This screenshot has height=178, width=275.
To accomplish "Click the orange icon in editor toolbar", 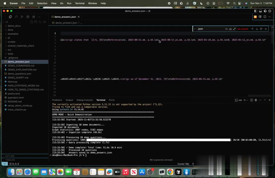I will (255, 17).
